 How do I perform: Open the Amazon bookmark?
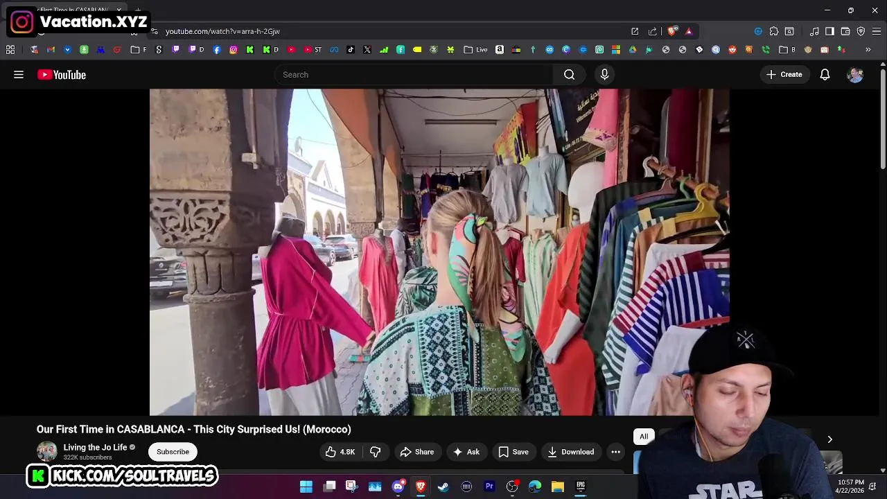[500, 50]
